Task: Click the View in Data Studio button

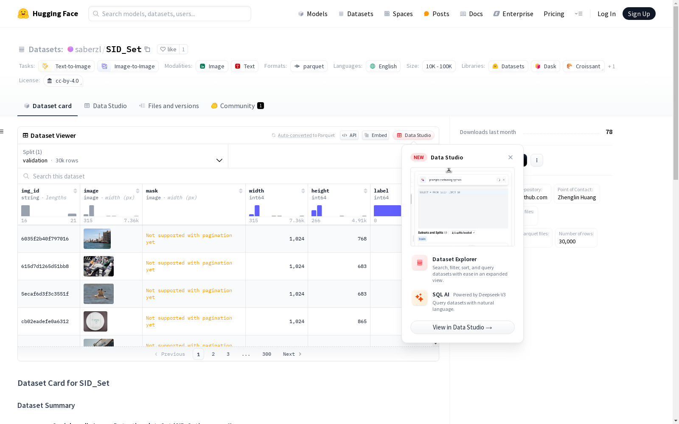Action: 463,327
